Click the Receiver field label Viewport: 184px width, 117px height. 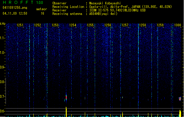click(x=59, y=10)
